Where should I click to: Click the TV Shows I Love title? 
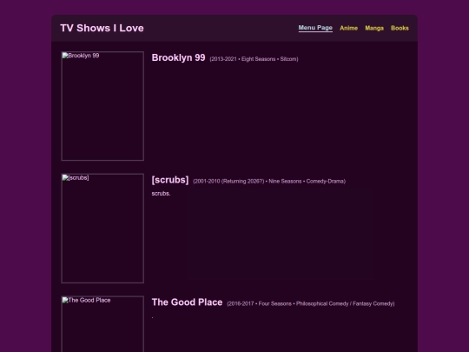(x=102, y=28)
